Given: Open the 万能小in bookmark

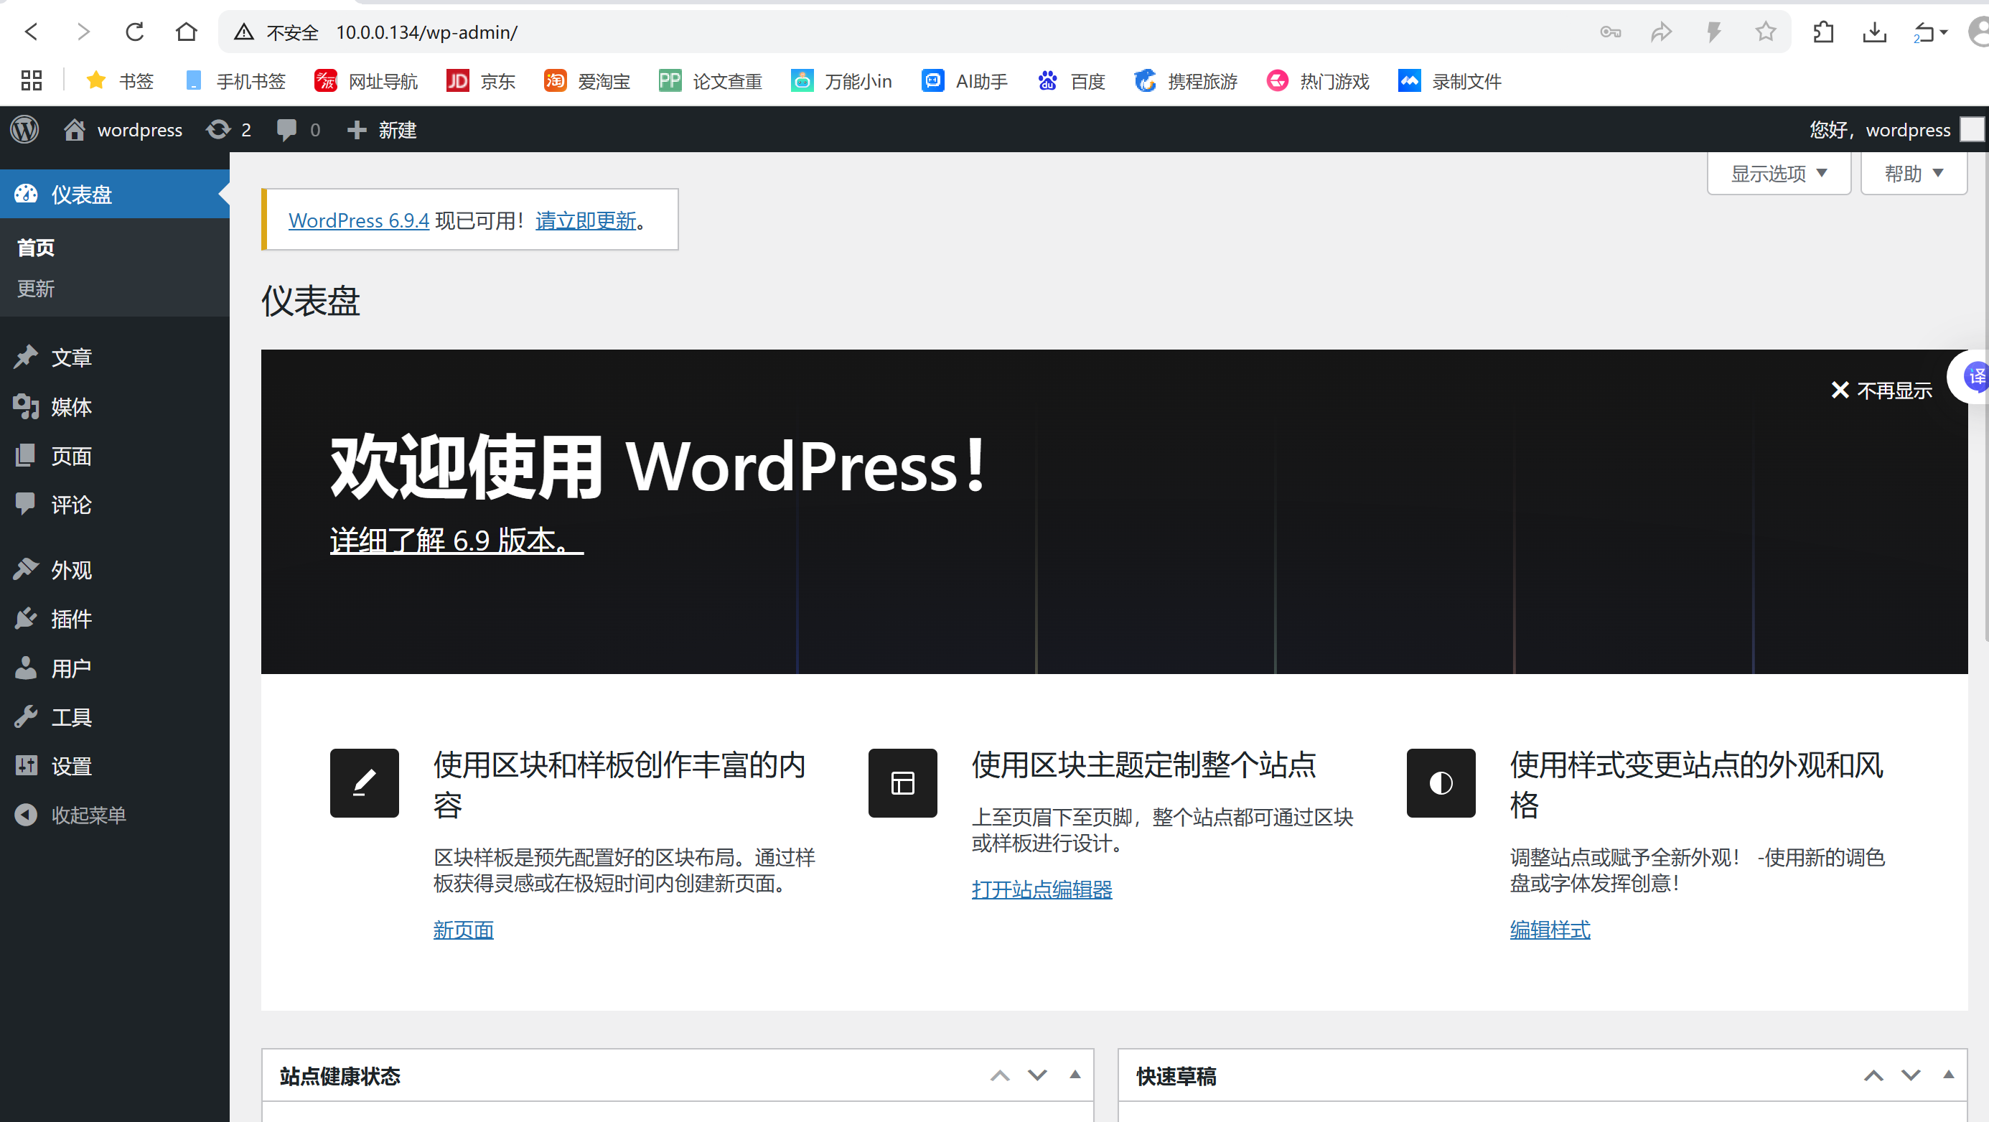Looking at the screenshot, I should (841, 80).
